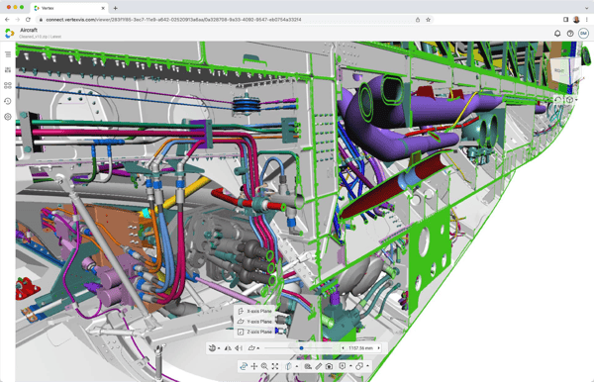
Task: Click the 1157.56 mm offset field
Action: click(360, 348)
